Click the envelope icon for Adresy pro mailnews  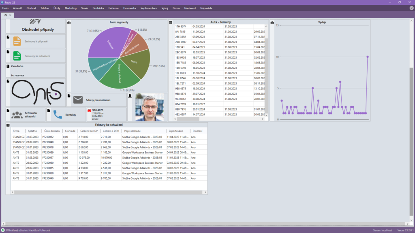click(x=78, y=100)
